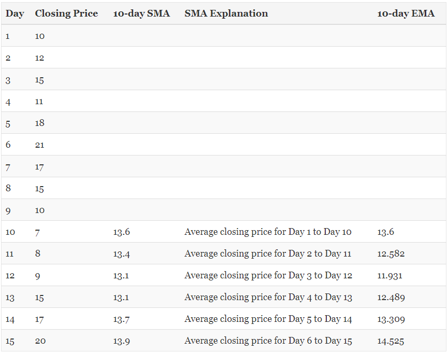Click explanation for Day 4 to Day 13
The image size is (448, 353).
(268, 298)
